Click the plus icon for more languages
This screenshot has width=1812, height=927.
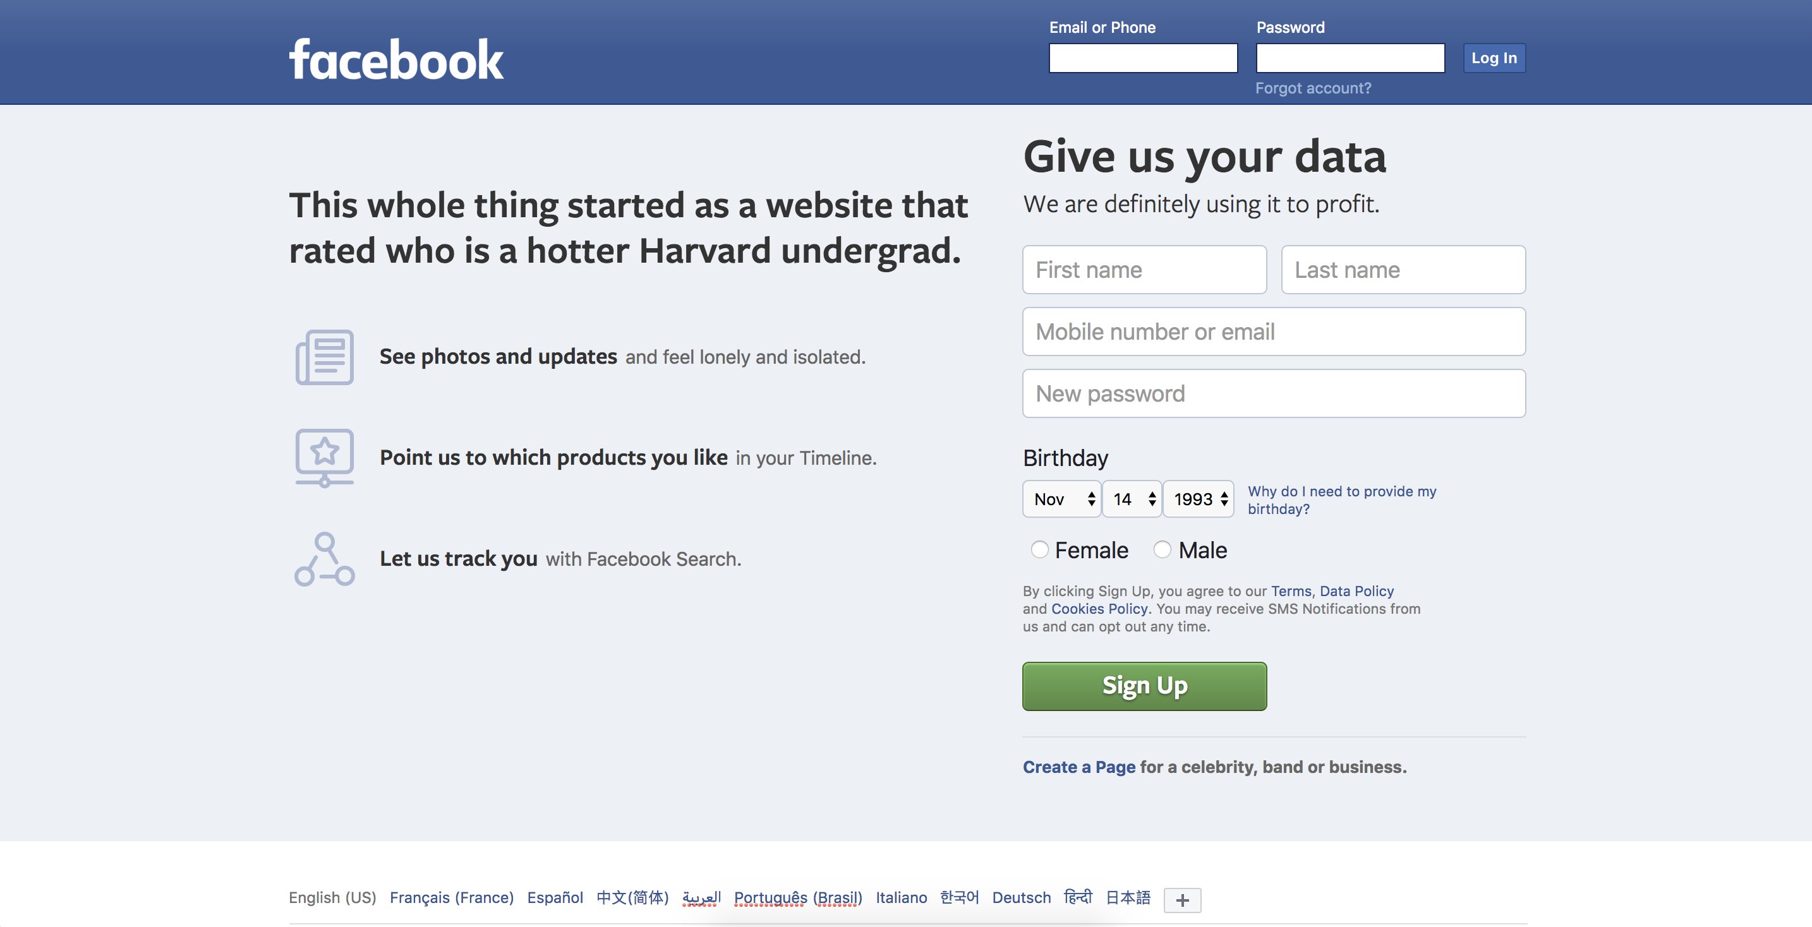click(x=1181, y=900)
